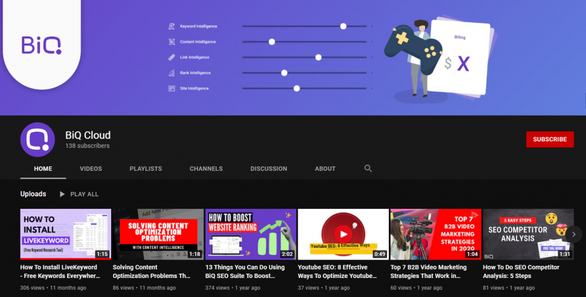Click the 86 views • 11 months ago text

click(x=144, y=288)
